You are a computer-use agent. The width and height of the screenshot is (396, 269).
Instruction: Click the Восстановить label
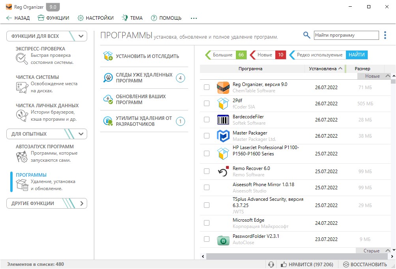[x=369, y=264]
